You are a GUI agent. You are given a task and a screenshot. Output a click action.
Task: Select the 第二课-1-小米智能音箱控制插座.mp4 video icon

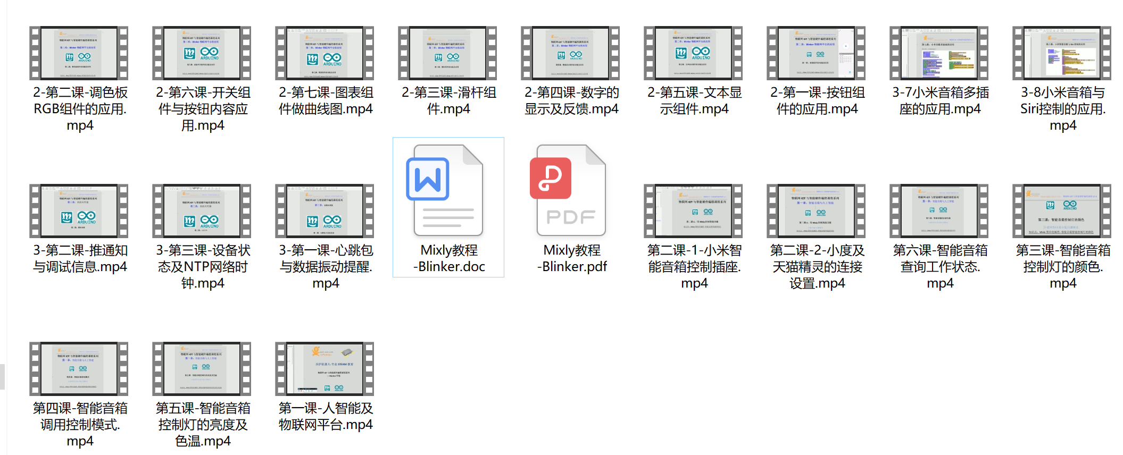pos(693,211)
